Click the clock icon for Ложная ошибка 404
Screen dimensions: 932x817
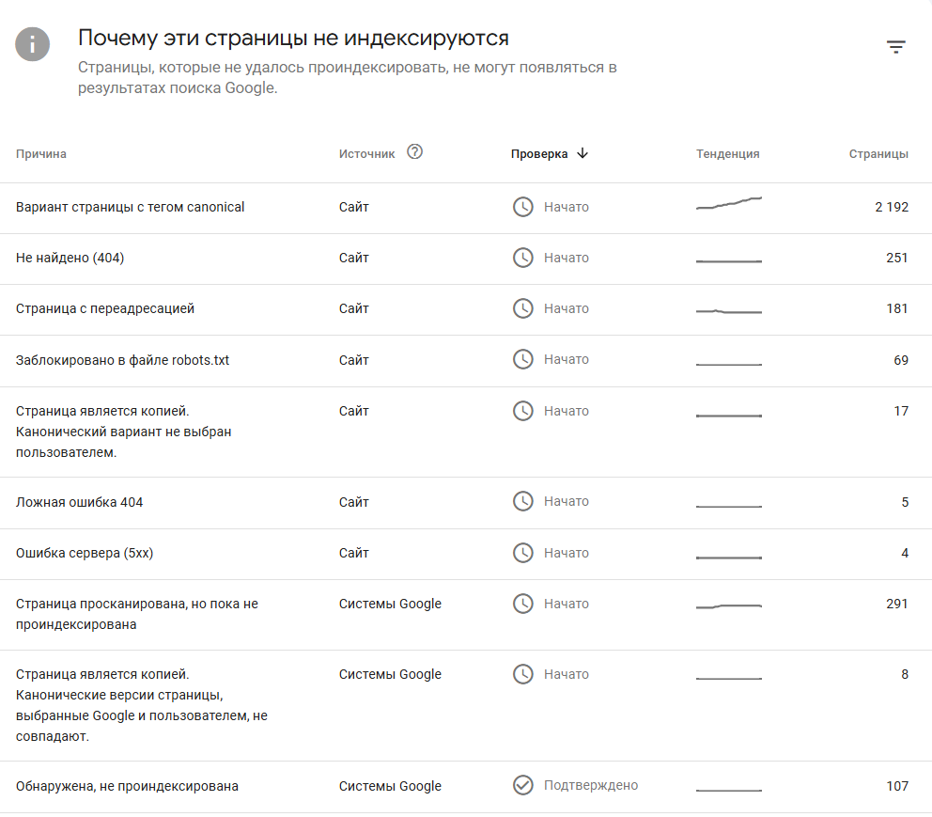522,502
